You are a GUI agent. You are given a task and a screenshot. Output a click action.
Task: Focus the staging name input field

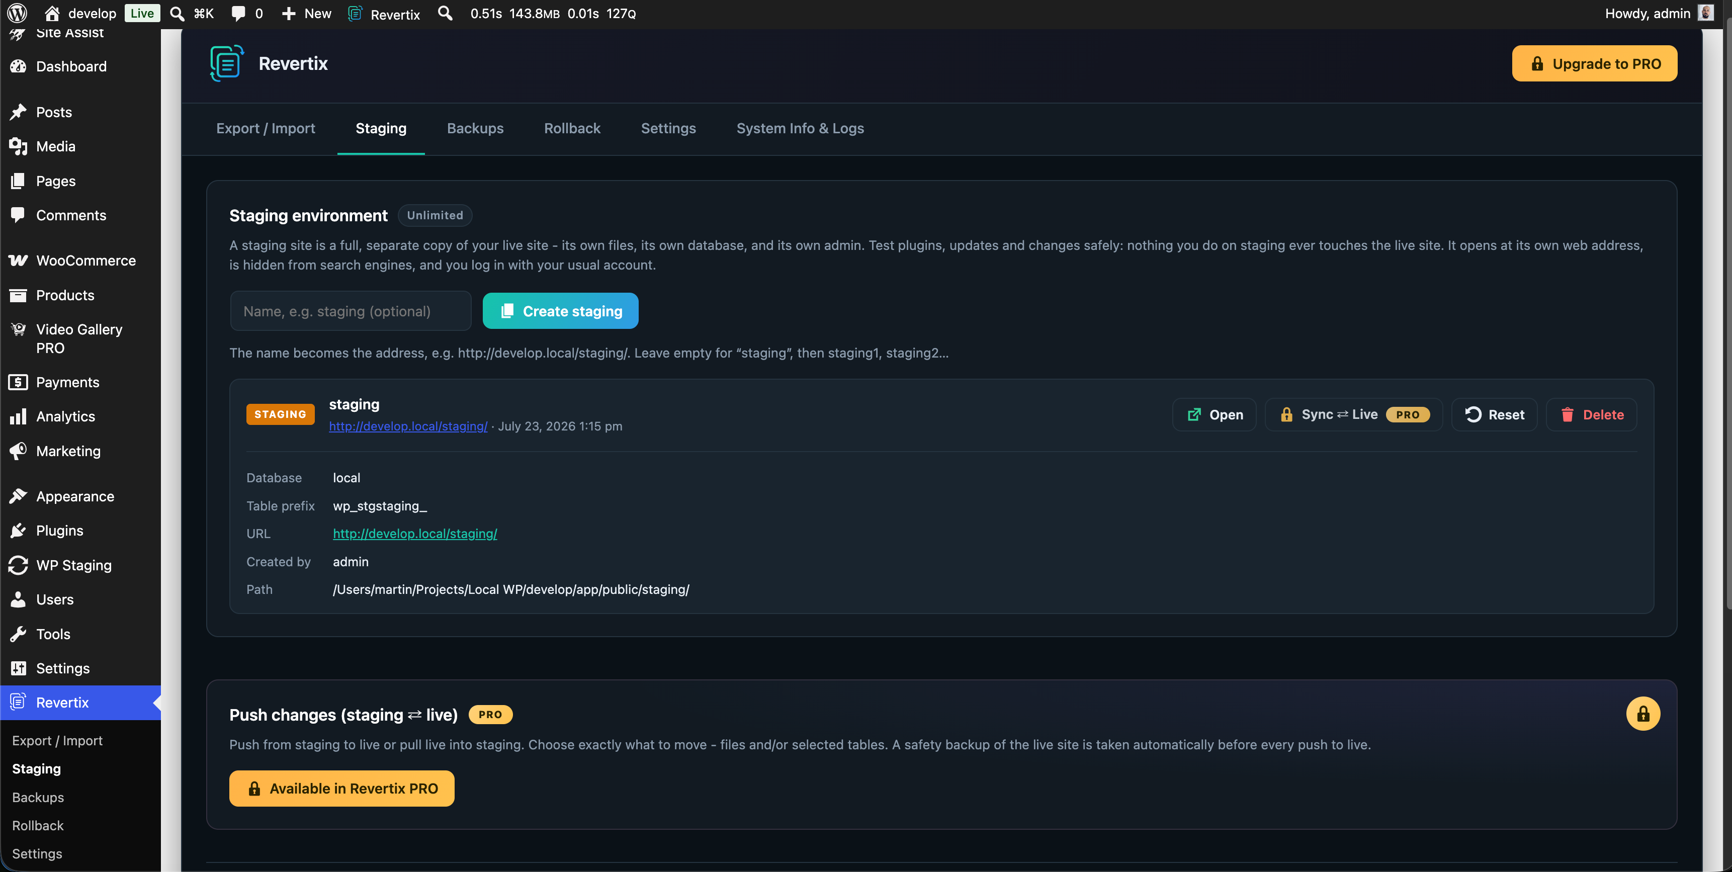pyautogui.click(x=351, y=311)
